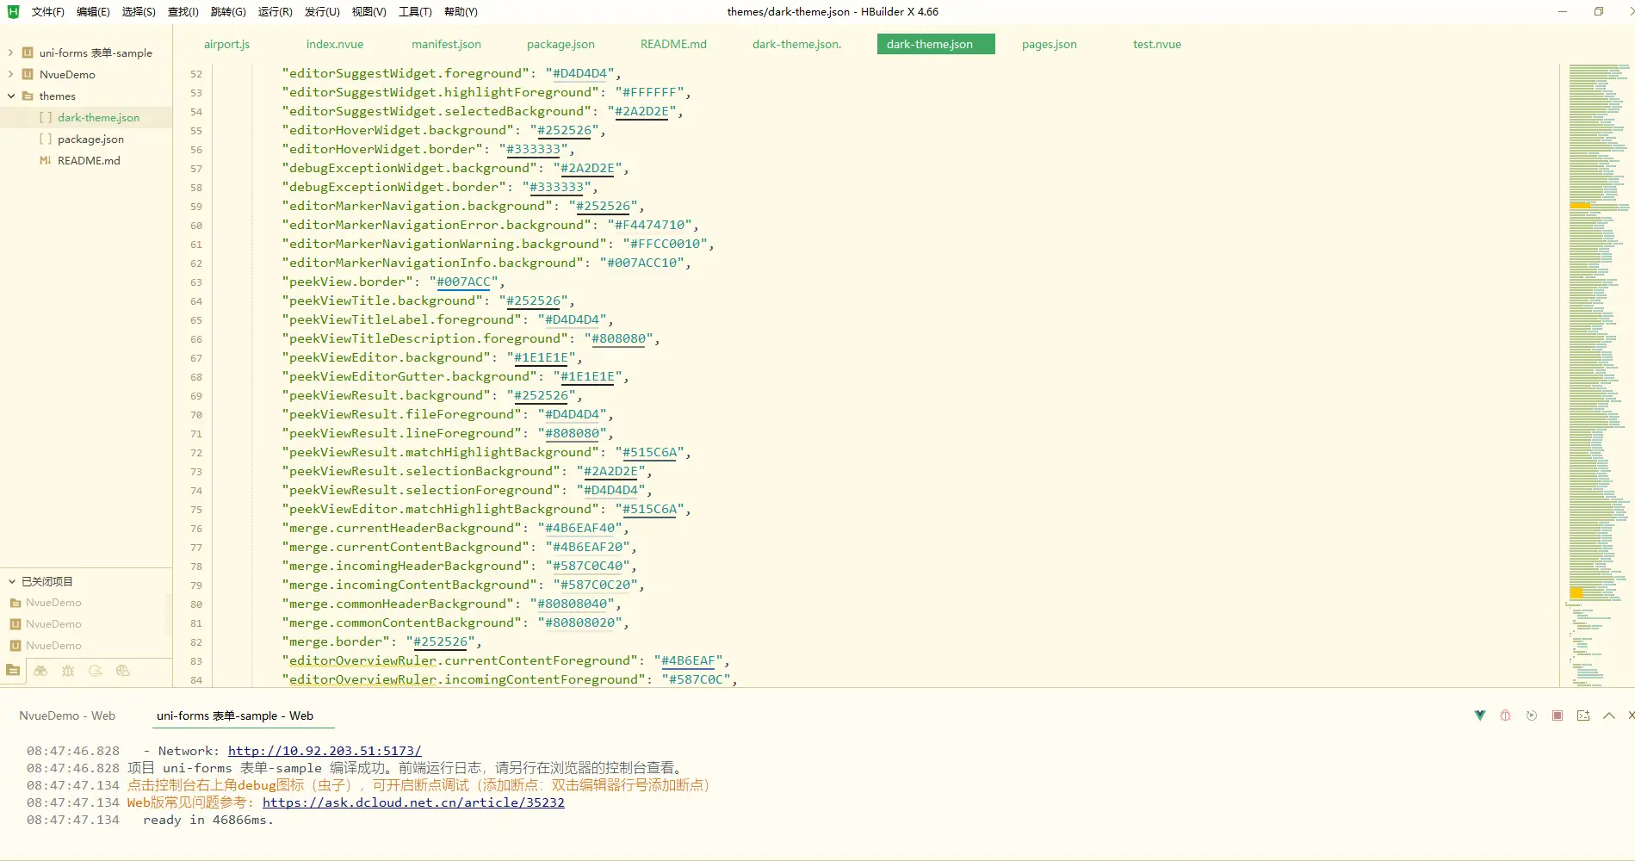Image resolution: width=1635 pixels, height=861 pixels.
Task: Select the project folder view icon
Action: pos(13,671)
